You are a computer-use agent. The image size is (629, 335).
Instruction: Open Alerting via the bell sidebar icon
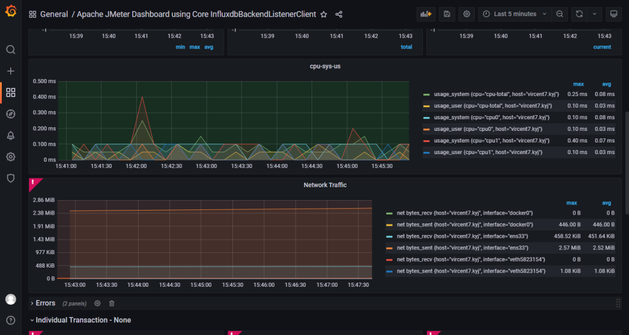click(10, 136)
